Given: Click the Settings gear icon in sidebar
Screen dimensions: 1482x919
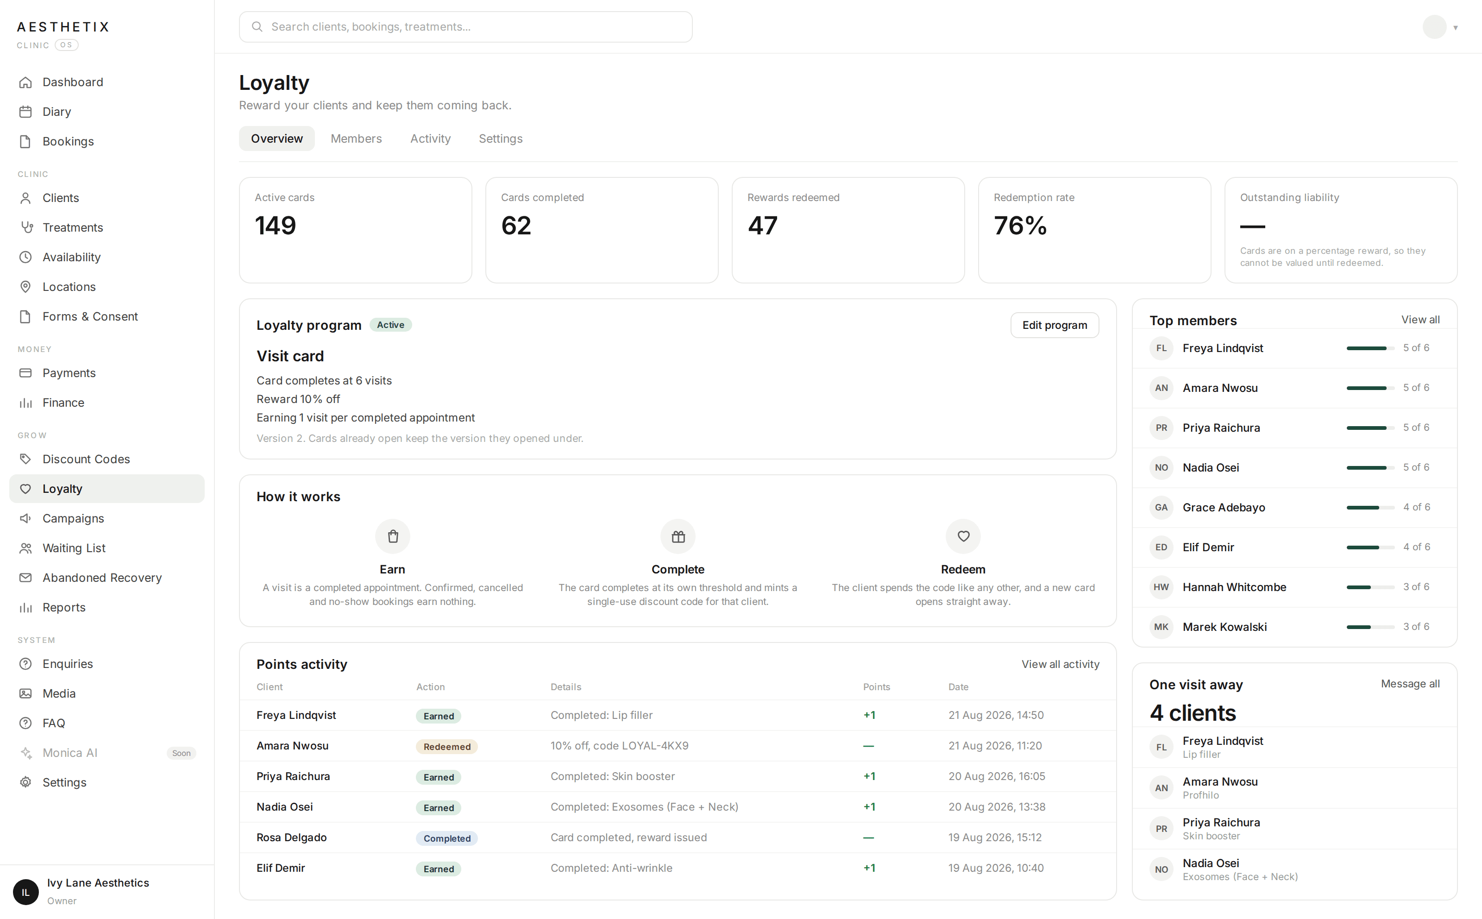Looking at the screenshot, I should [x=25, y=782].
